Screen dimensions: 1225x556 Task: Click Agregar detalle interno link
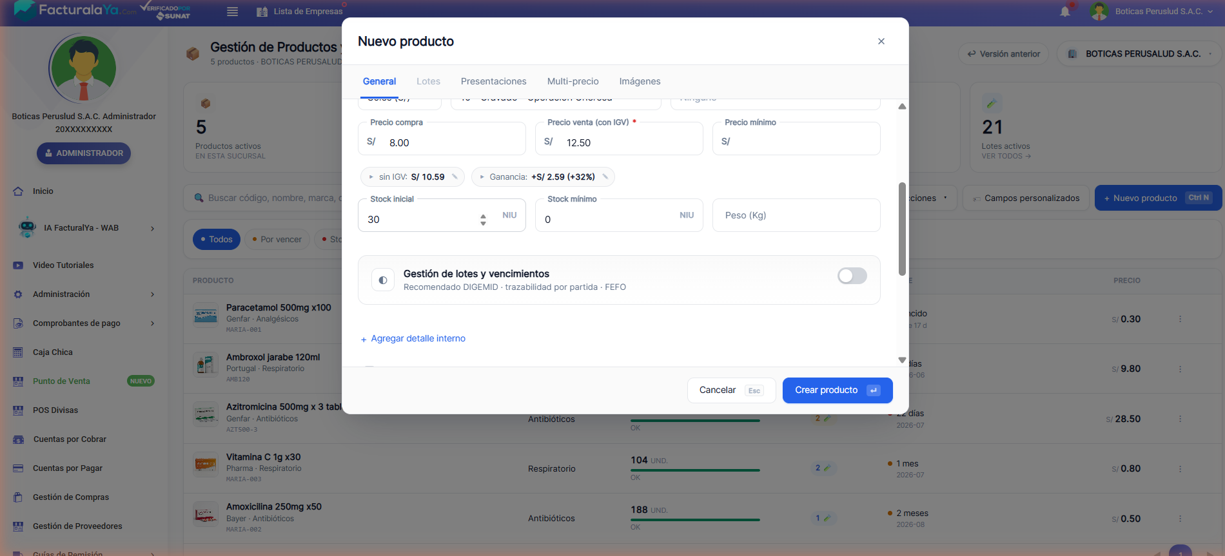point(413,339)
